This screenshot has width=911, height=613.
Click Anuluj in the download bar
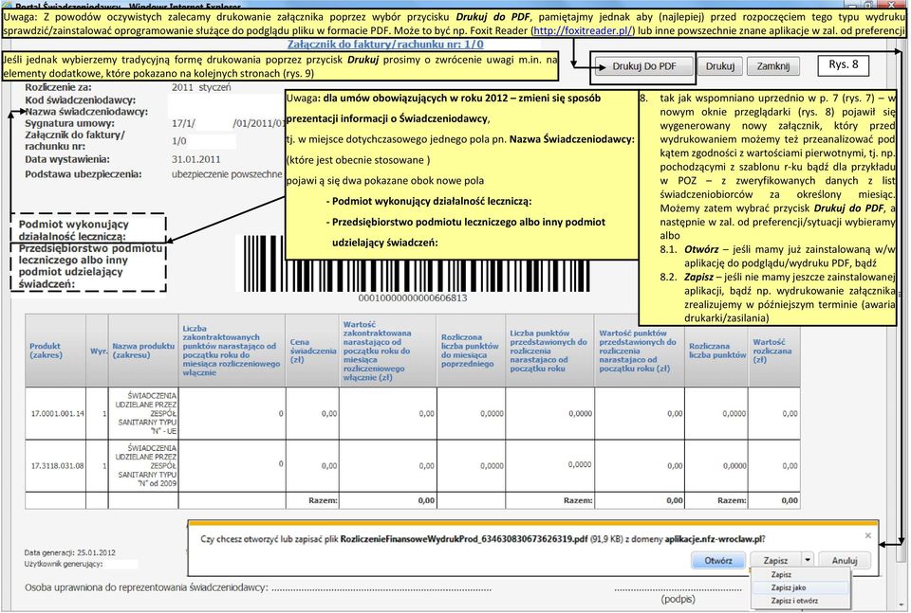(x=845, y=560)
